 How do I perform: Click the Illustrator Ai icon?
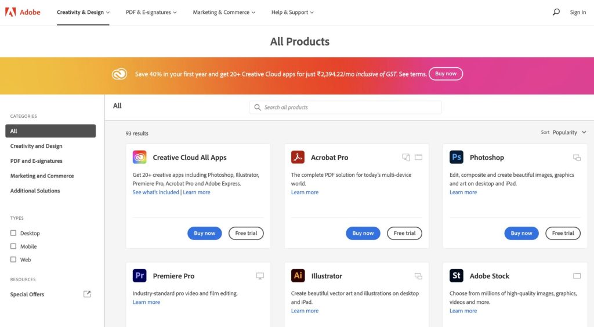pos(298,276)
